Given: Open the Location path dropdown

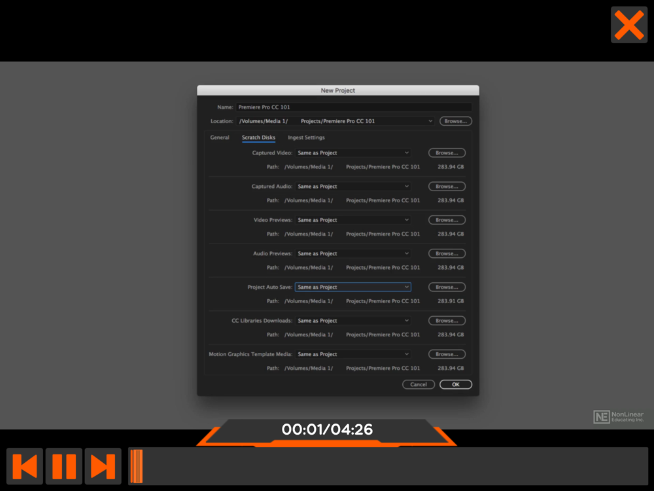Looking at the screenshot, I should [x=336, y=121].
